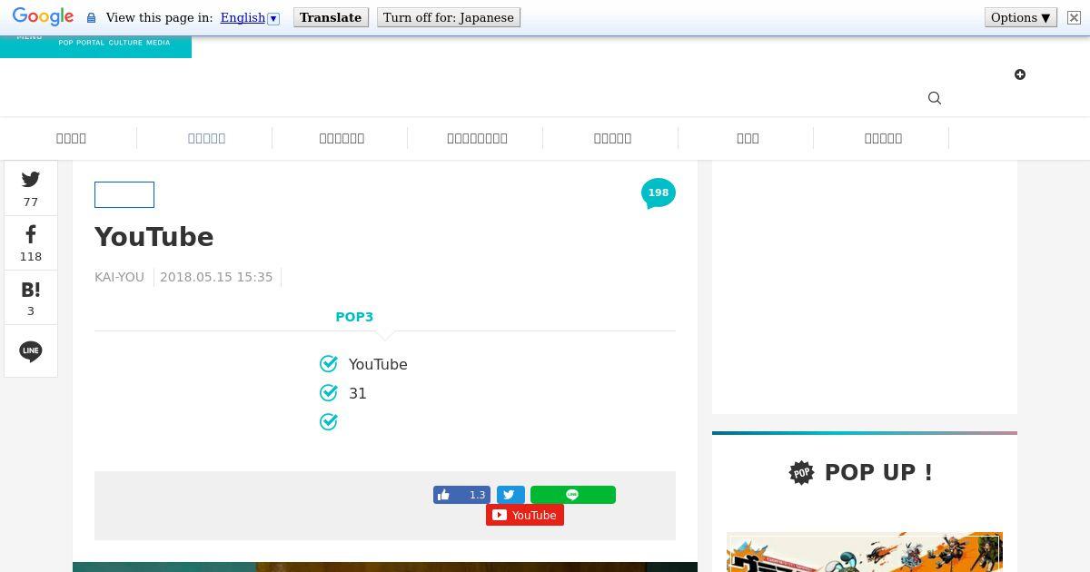Click the Translate button

331,17
